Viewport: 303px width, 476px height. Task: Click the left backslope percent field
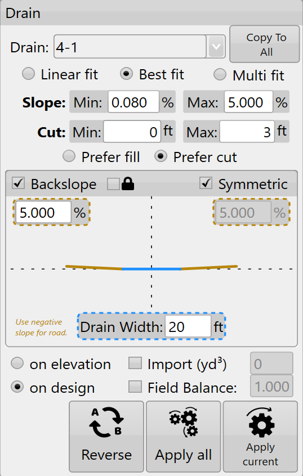click(x=43, y=212)
